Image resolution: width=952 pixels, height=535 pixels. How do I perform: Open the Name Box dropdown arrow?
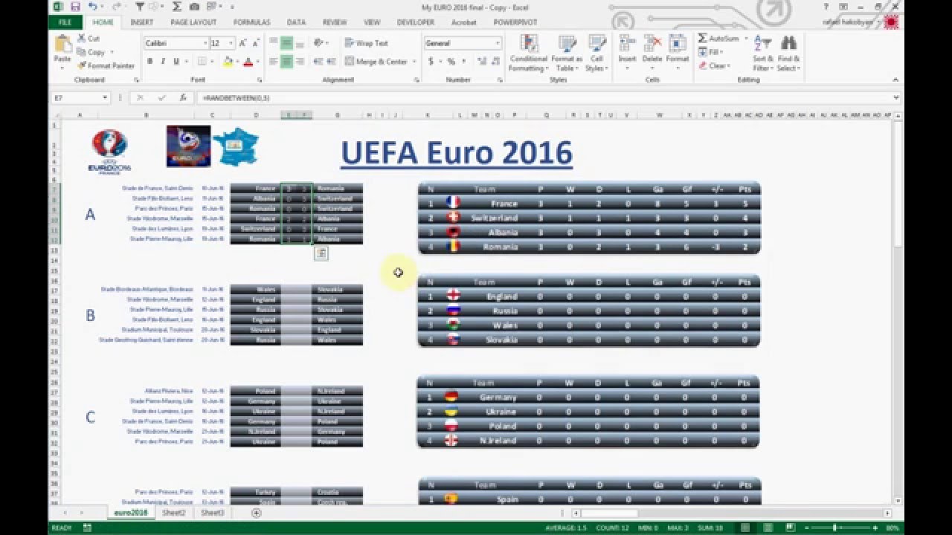[104, 97]
